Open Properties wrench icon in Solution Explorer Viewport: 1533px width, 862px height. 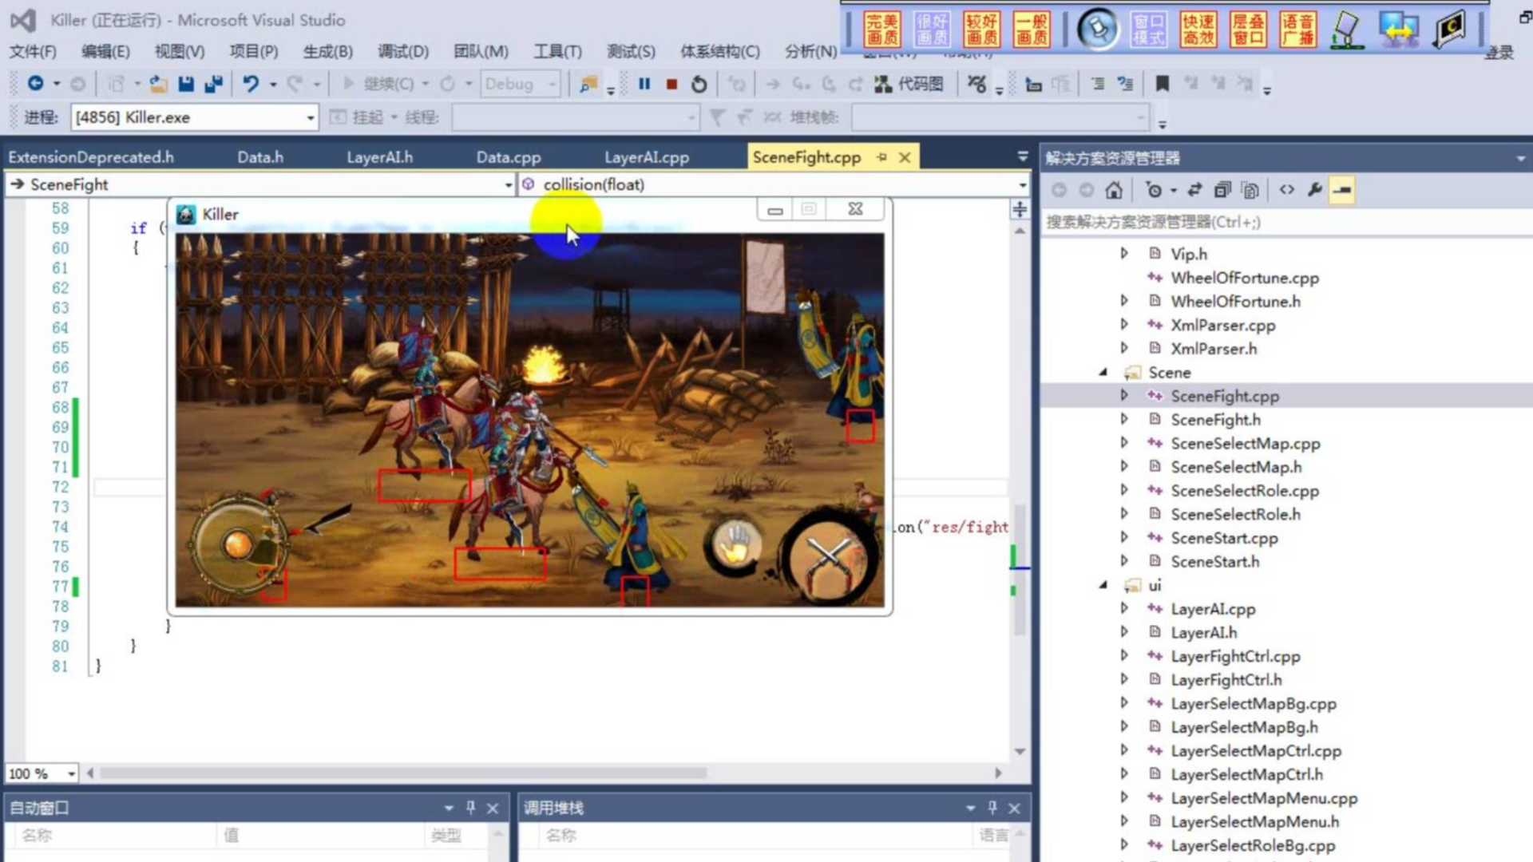click(1314, 190)
